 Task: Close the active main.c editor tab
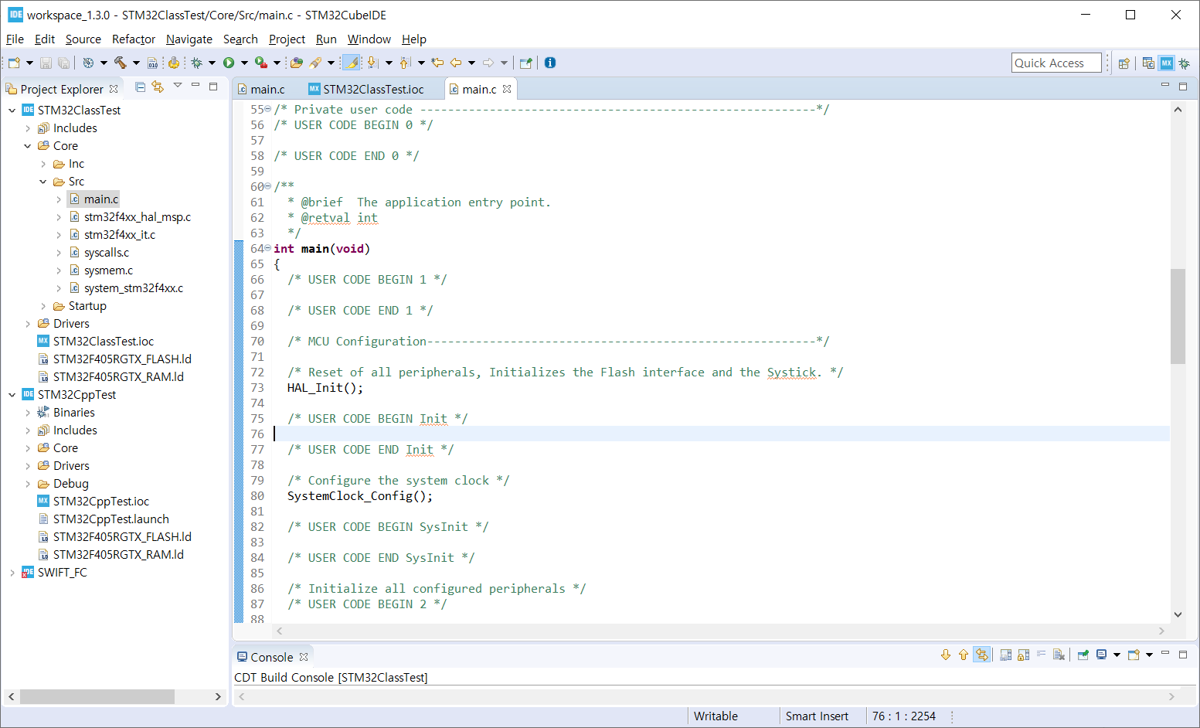507,89
